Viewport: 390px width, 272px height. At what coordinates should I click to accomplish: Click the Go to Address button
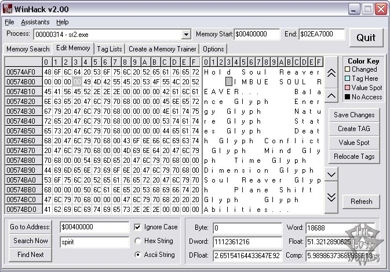click(x=30, y=227)
